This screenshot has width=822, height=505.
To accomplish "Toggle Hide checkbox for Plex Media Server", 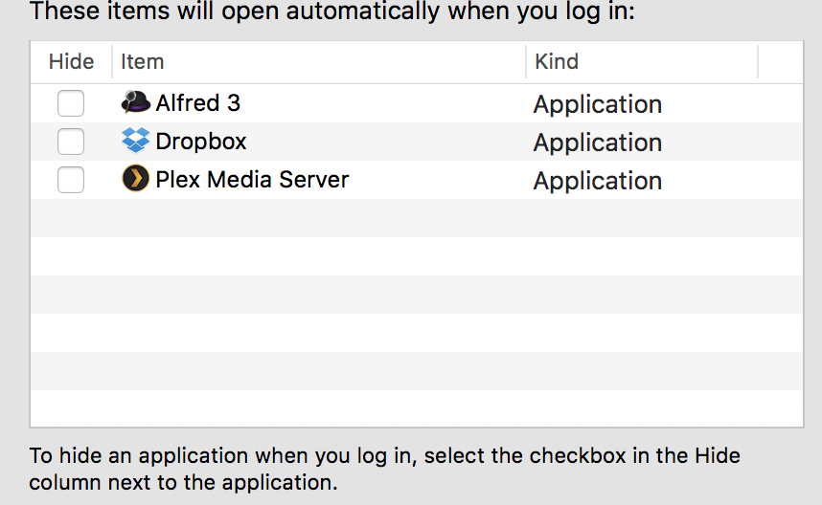I will (71, 180).
